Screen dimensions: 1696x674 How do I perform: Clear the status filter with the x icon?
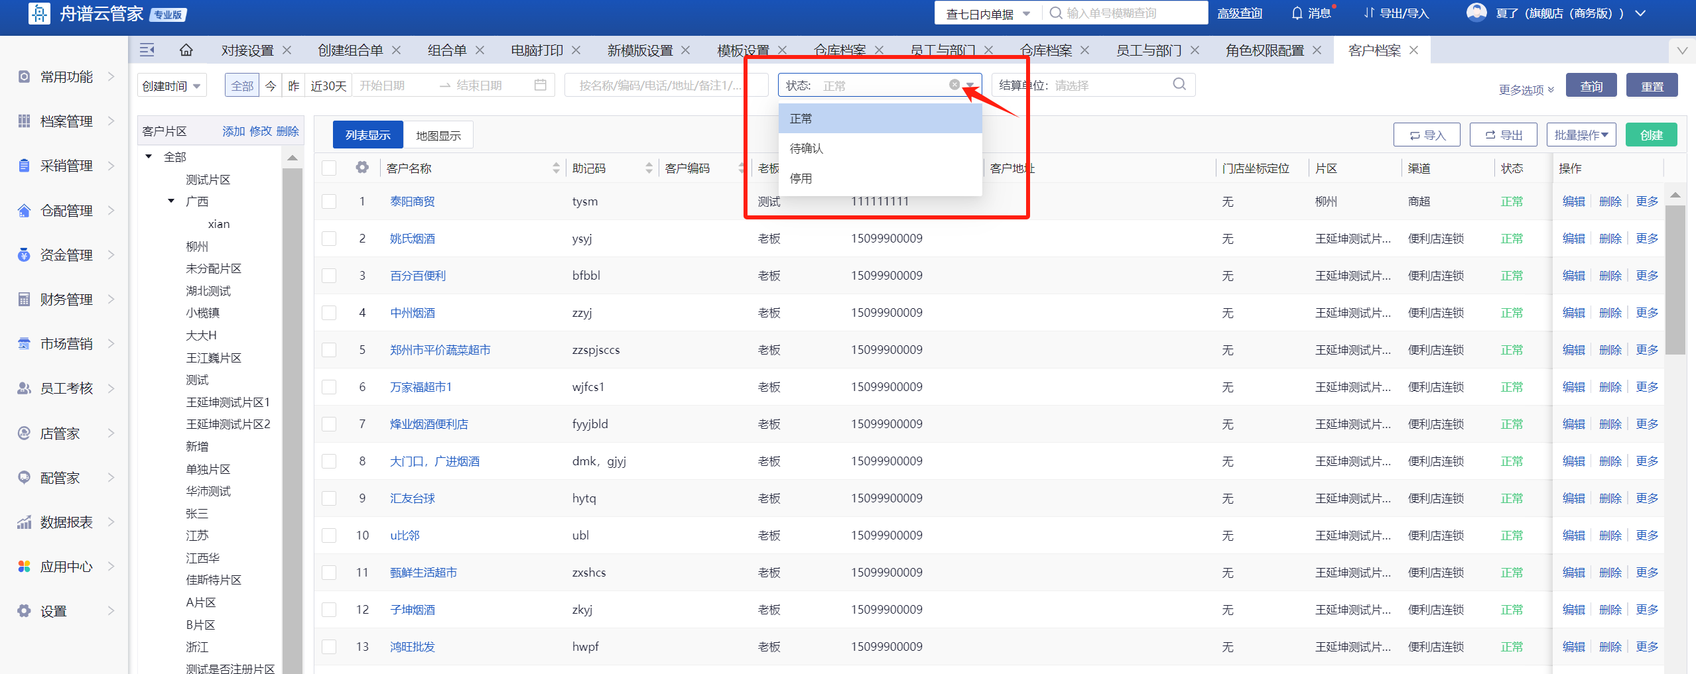point(954,85)
